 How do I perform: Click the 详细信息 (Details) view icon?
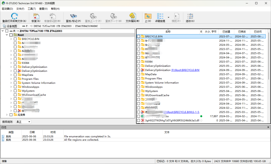tap(160, 16)
